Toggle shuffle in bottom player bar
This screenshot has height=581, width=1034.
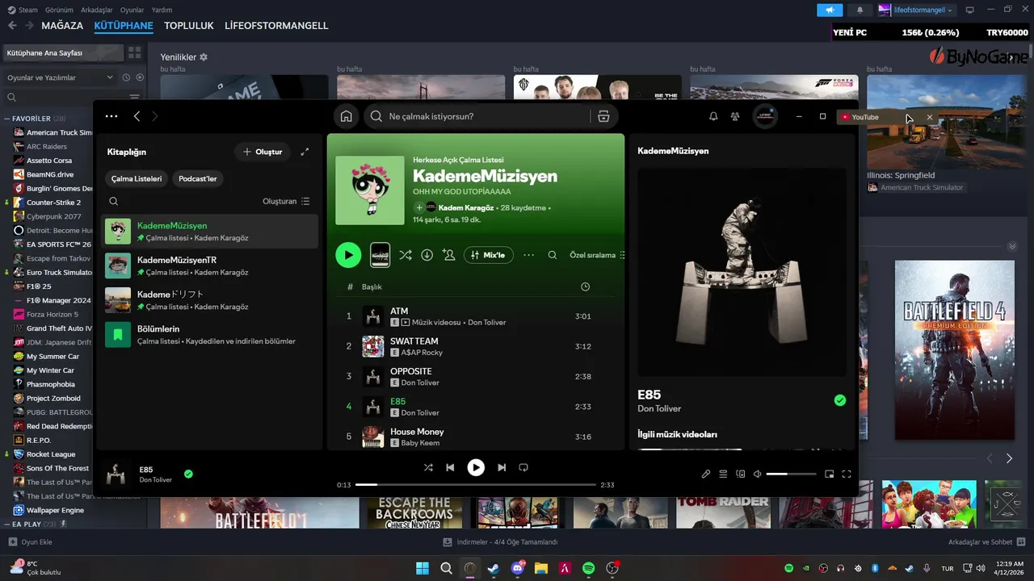click(x=428, y=467)
